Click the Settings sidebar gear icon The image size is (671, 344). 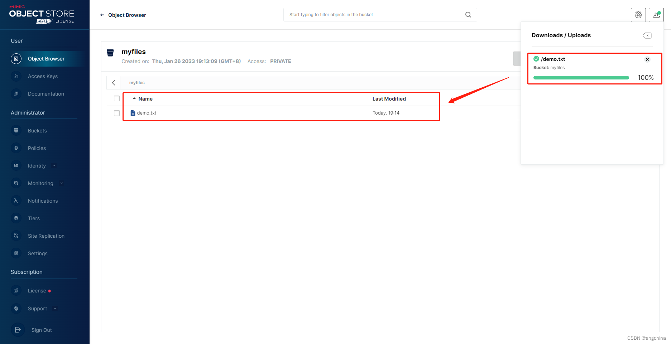pos(16,253)
